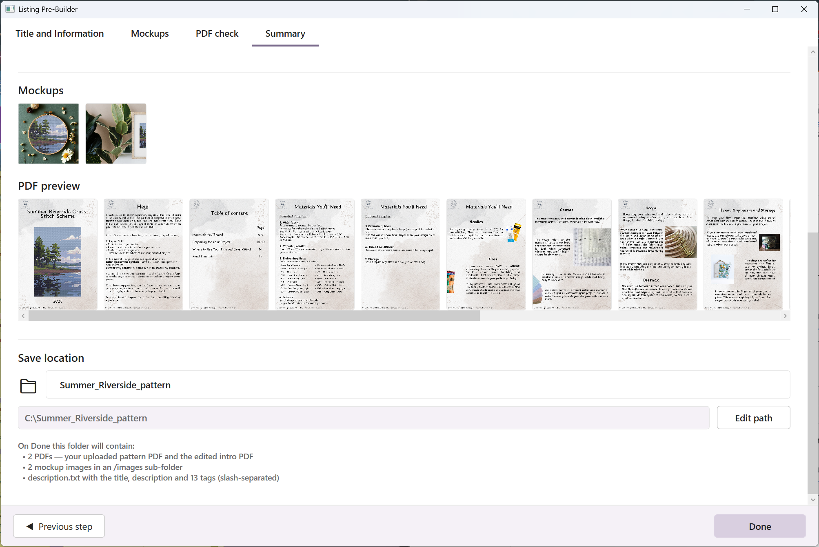Open the Title and Information tab
819x547 pixels.
[x=60, y=33]
